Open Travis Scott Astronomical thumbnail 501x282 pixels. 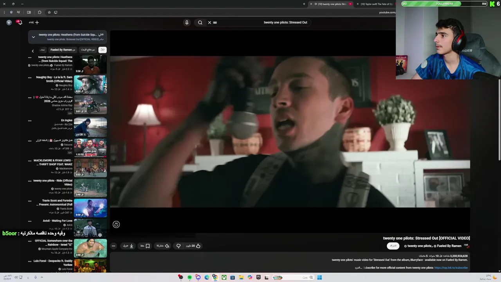coord(90,208)
